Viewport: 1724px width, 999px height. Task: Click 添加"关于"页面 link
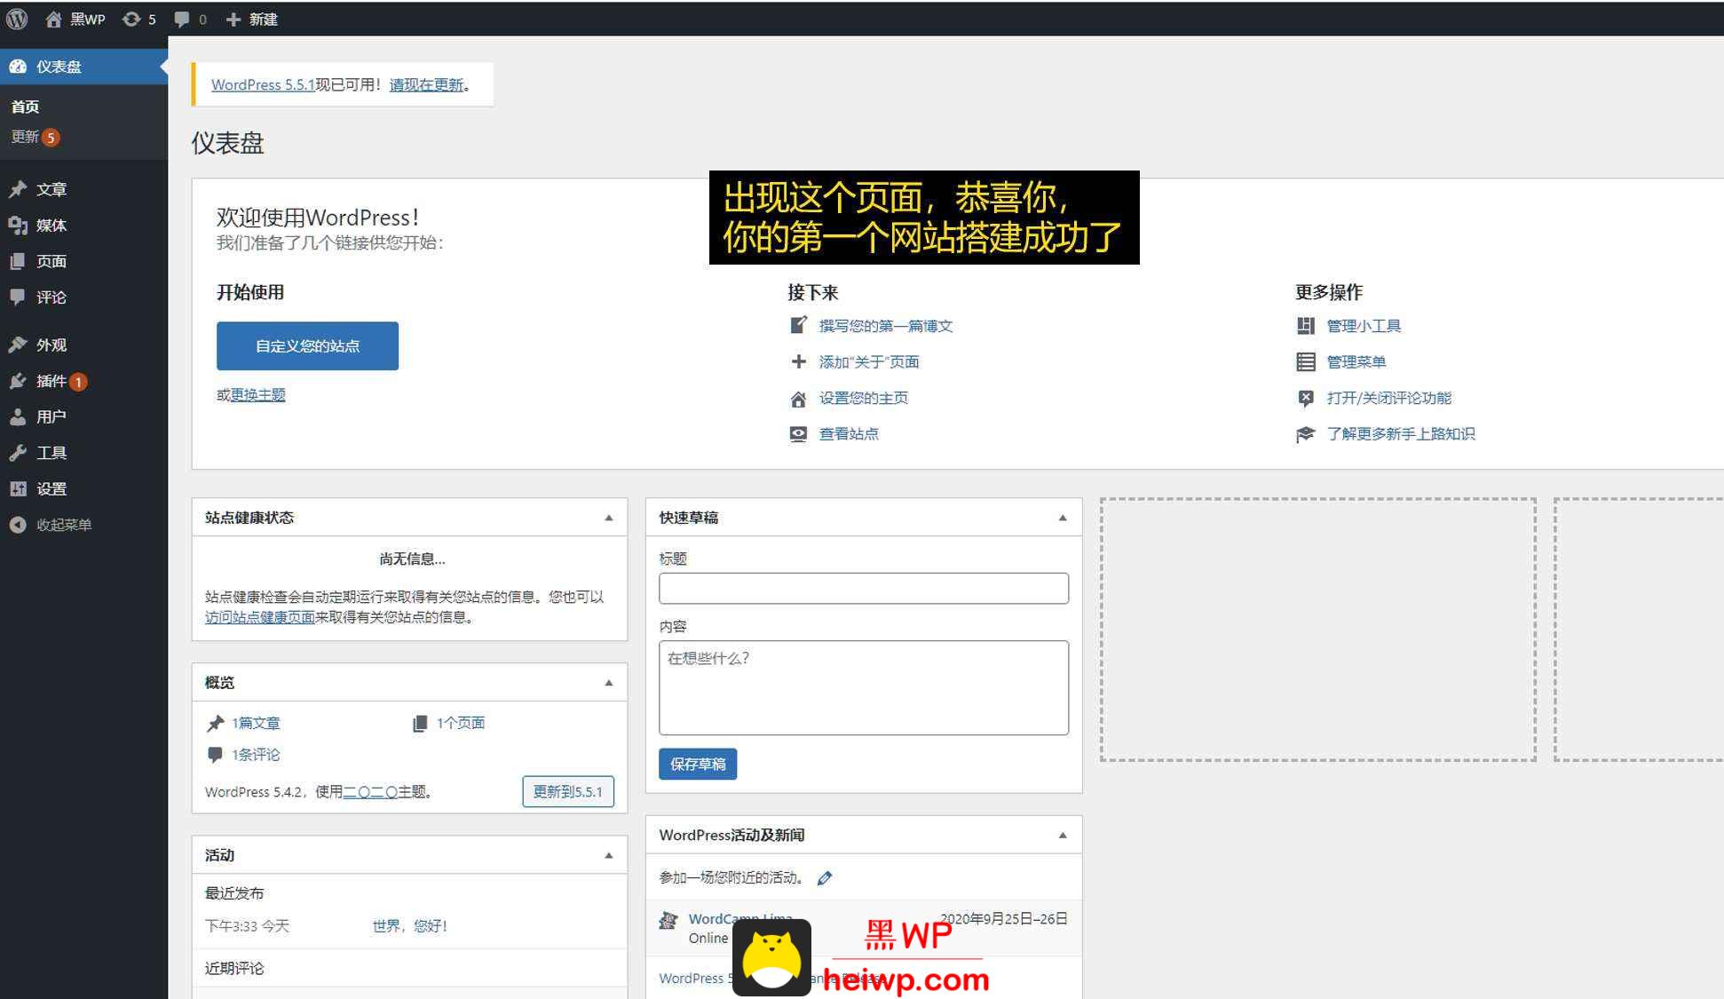(868, 361)
